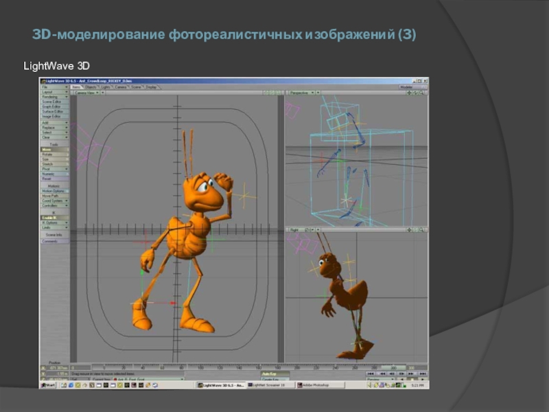Open the Graph Editor
This screenshot has width=549, height=412.
tap(55, 106)
